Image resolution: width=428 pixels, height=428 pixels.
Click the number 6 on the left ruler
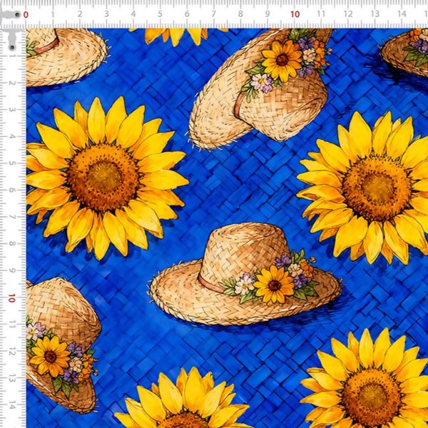[x=12, y=190]
